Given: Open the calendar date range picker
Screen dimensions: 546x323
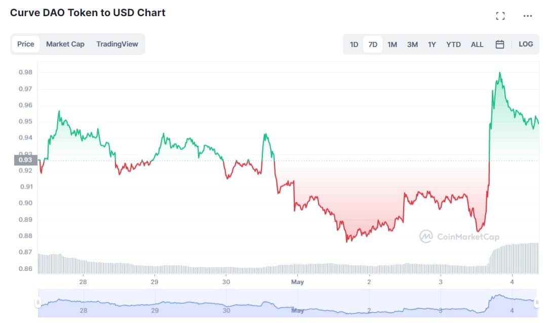Looking at the screenshot, I should (x=500, y=44).
